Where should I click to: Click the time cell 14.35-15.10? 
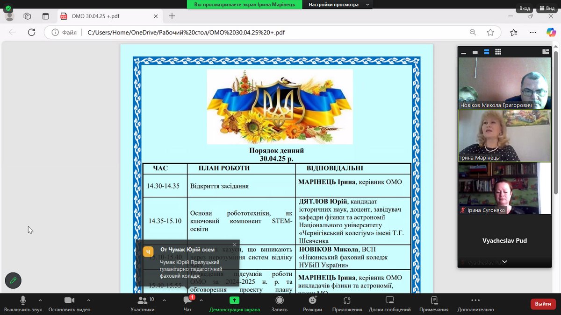[x=165, y=221]
